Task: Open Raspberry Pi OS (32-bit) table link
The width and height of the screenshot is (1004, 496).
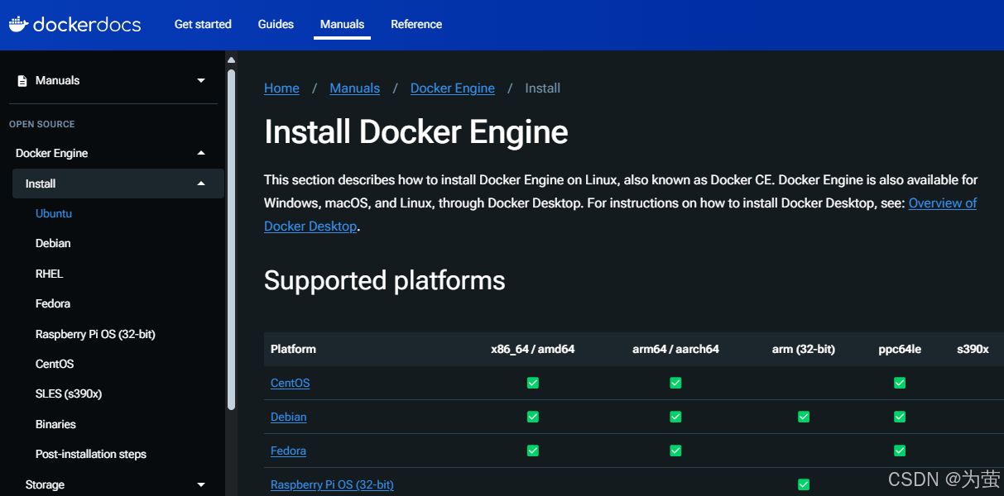Action: click(332, 484)
